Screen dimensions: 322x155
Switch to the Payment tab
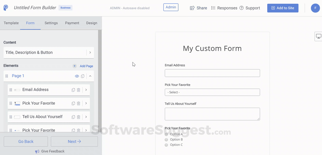[x=72, y=23]
